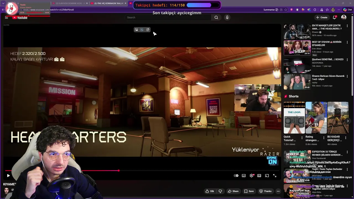
Task: Enter full screen mode
Action: coord(275,176)
